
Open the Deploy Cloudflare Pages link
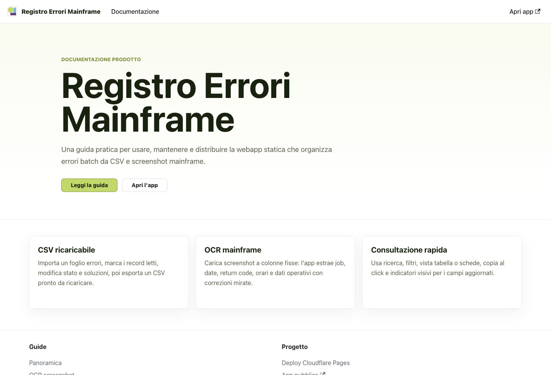tap(316, 363)
